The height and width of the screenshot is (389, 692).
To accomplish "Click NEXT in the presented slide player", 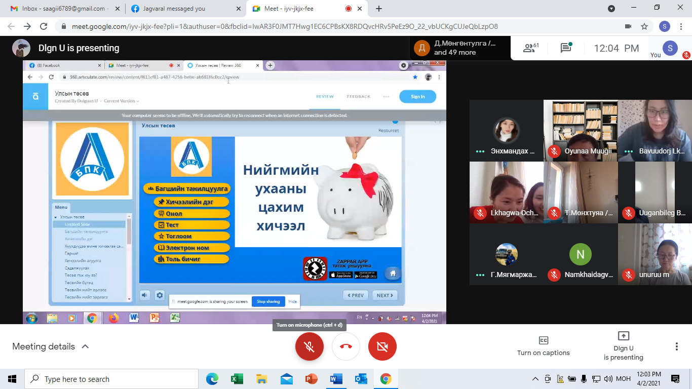I will pyautogui.click(x=385, y=295).
